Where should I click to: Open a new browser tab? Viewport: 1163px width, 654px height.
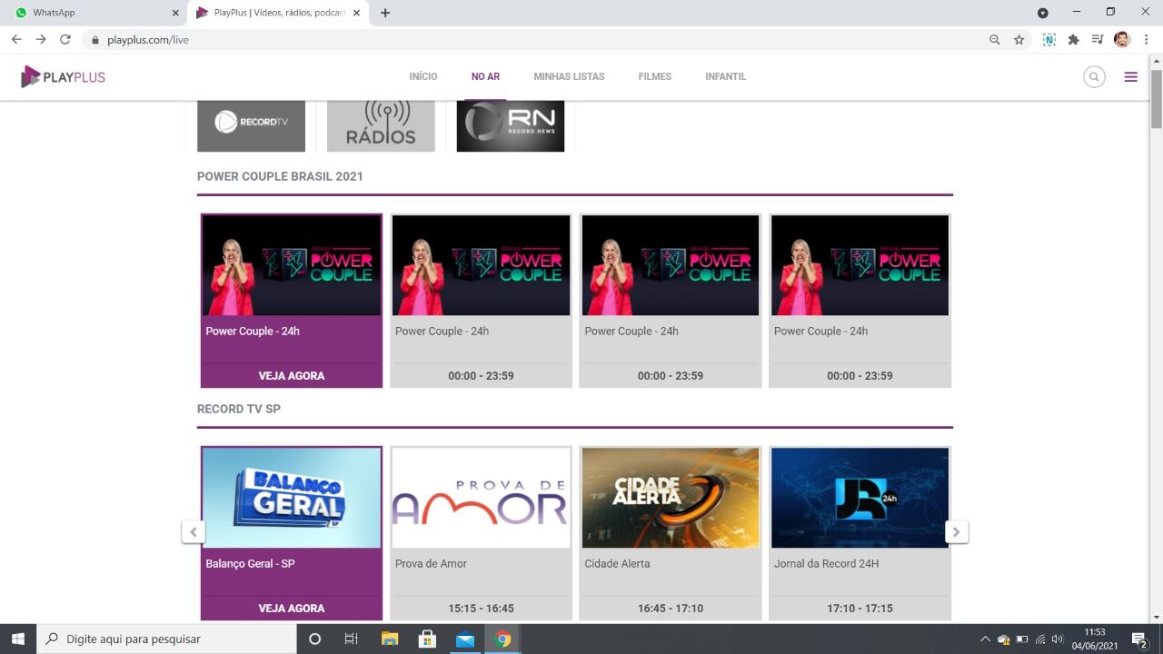tap(385, 13)
